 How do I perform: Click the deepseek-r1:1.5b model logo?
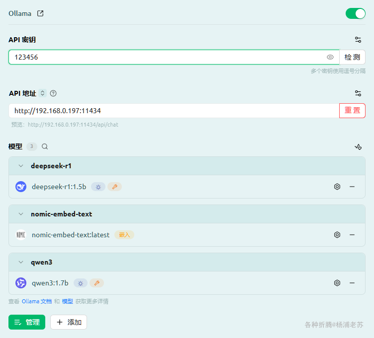(x=21, y=187)
